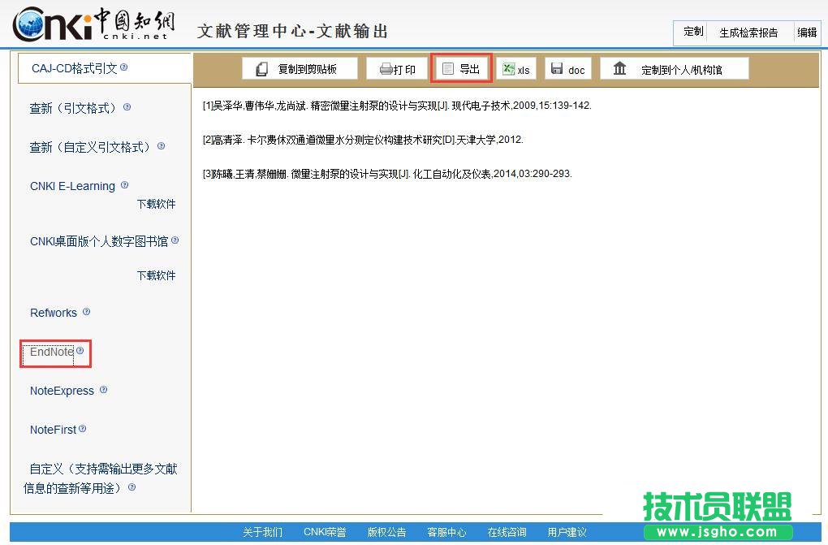828x545 pixels.
Task: Open the help icon beside CNKI E-Learning
Action: coord(124,184)
